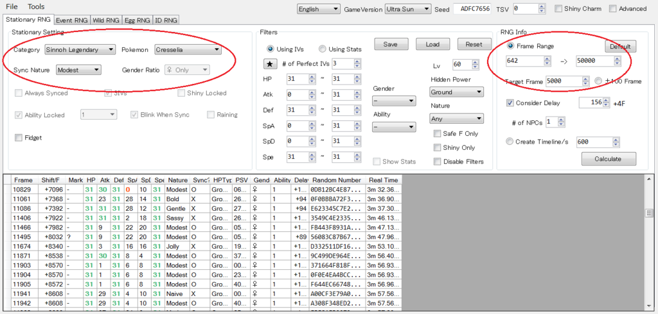658x314 pixels.
Task: Select the Using Stats radio button
Action: tap(323, 49)
